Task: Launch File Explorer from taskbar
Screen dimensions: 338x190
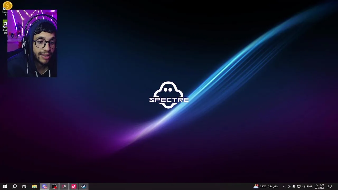Action: click(34, 186)
